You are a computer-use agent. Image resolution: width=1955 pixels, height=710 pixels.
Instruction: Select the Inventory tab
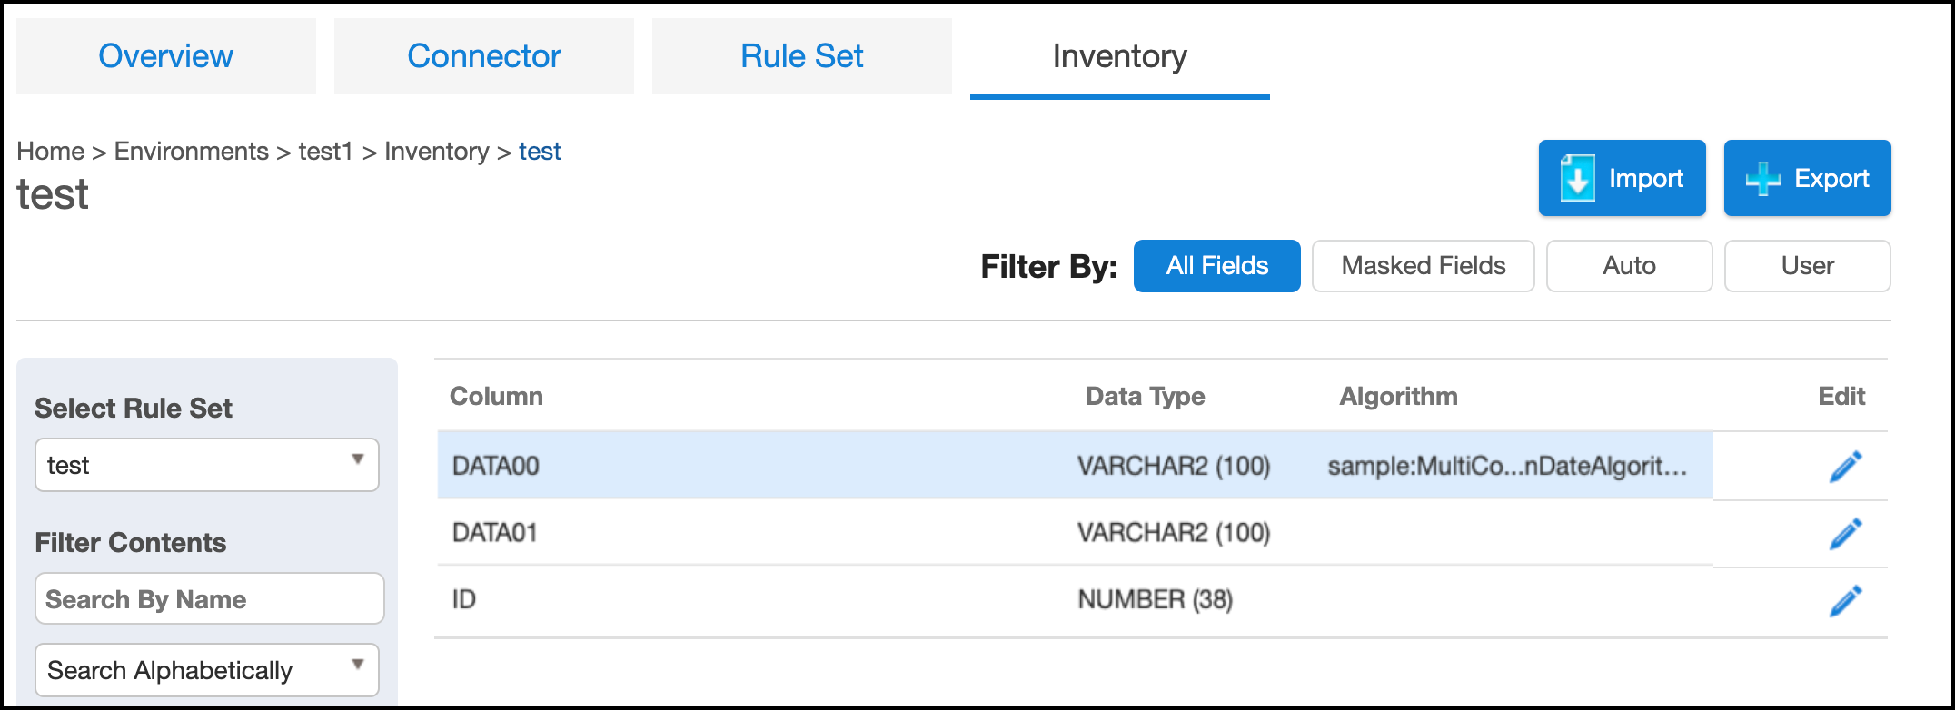(x=1119, y=56)
